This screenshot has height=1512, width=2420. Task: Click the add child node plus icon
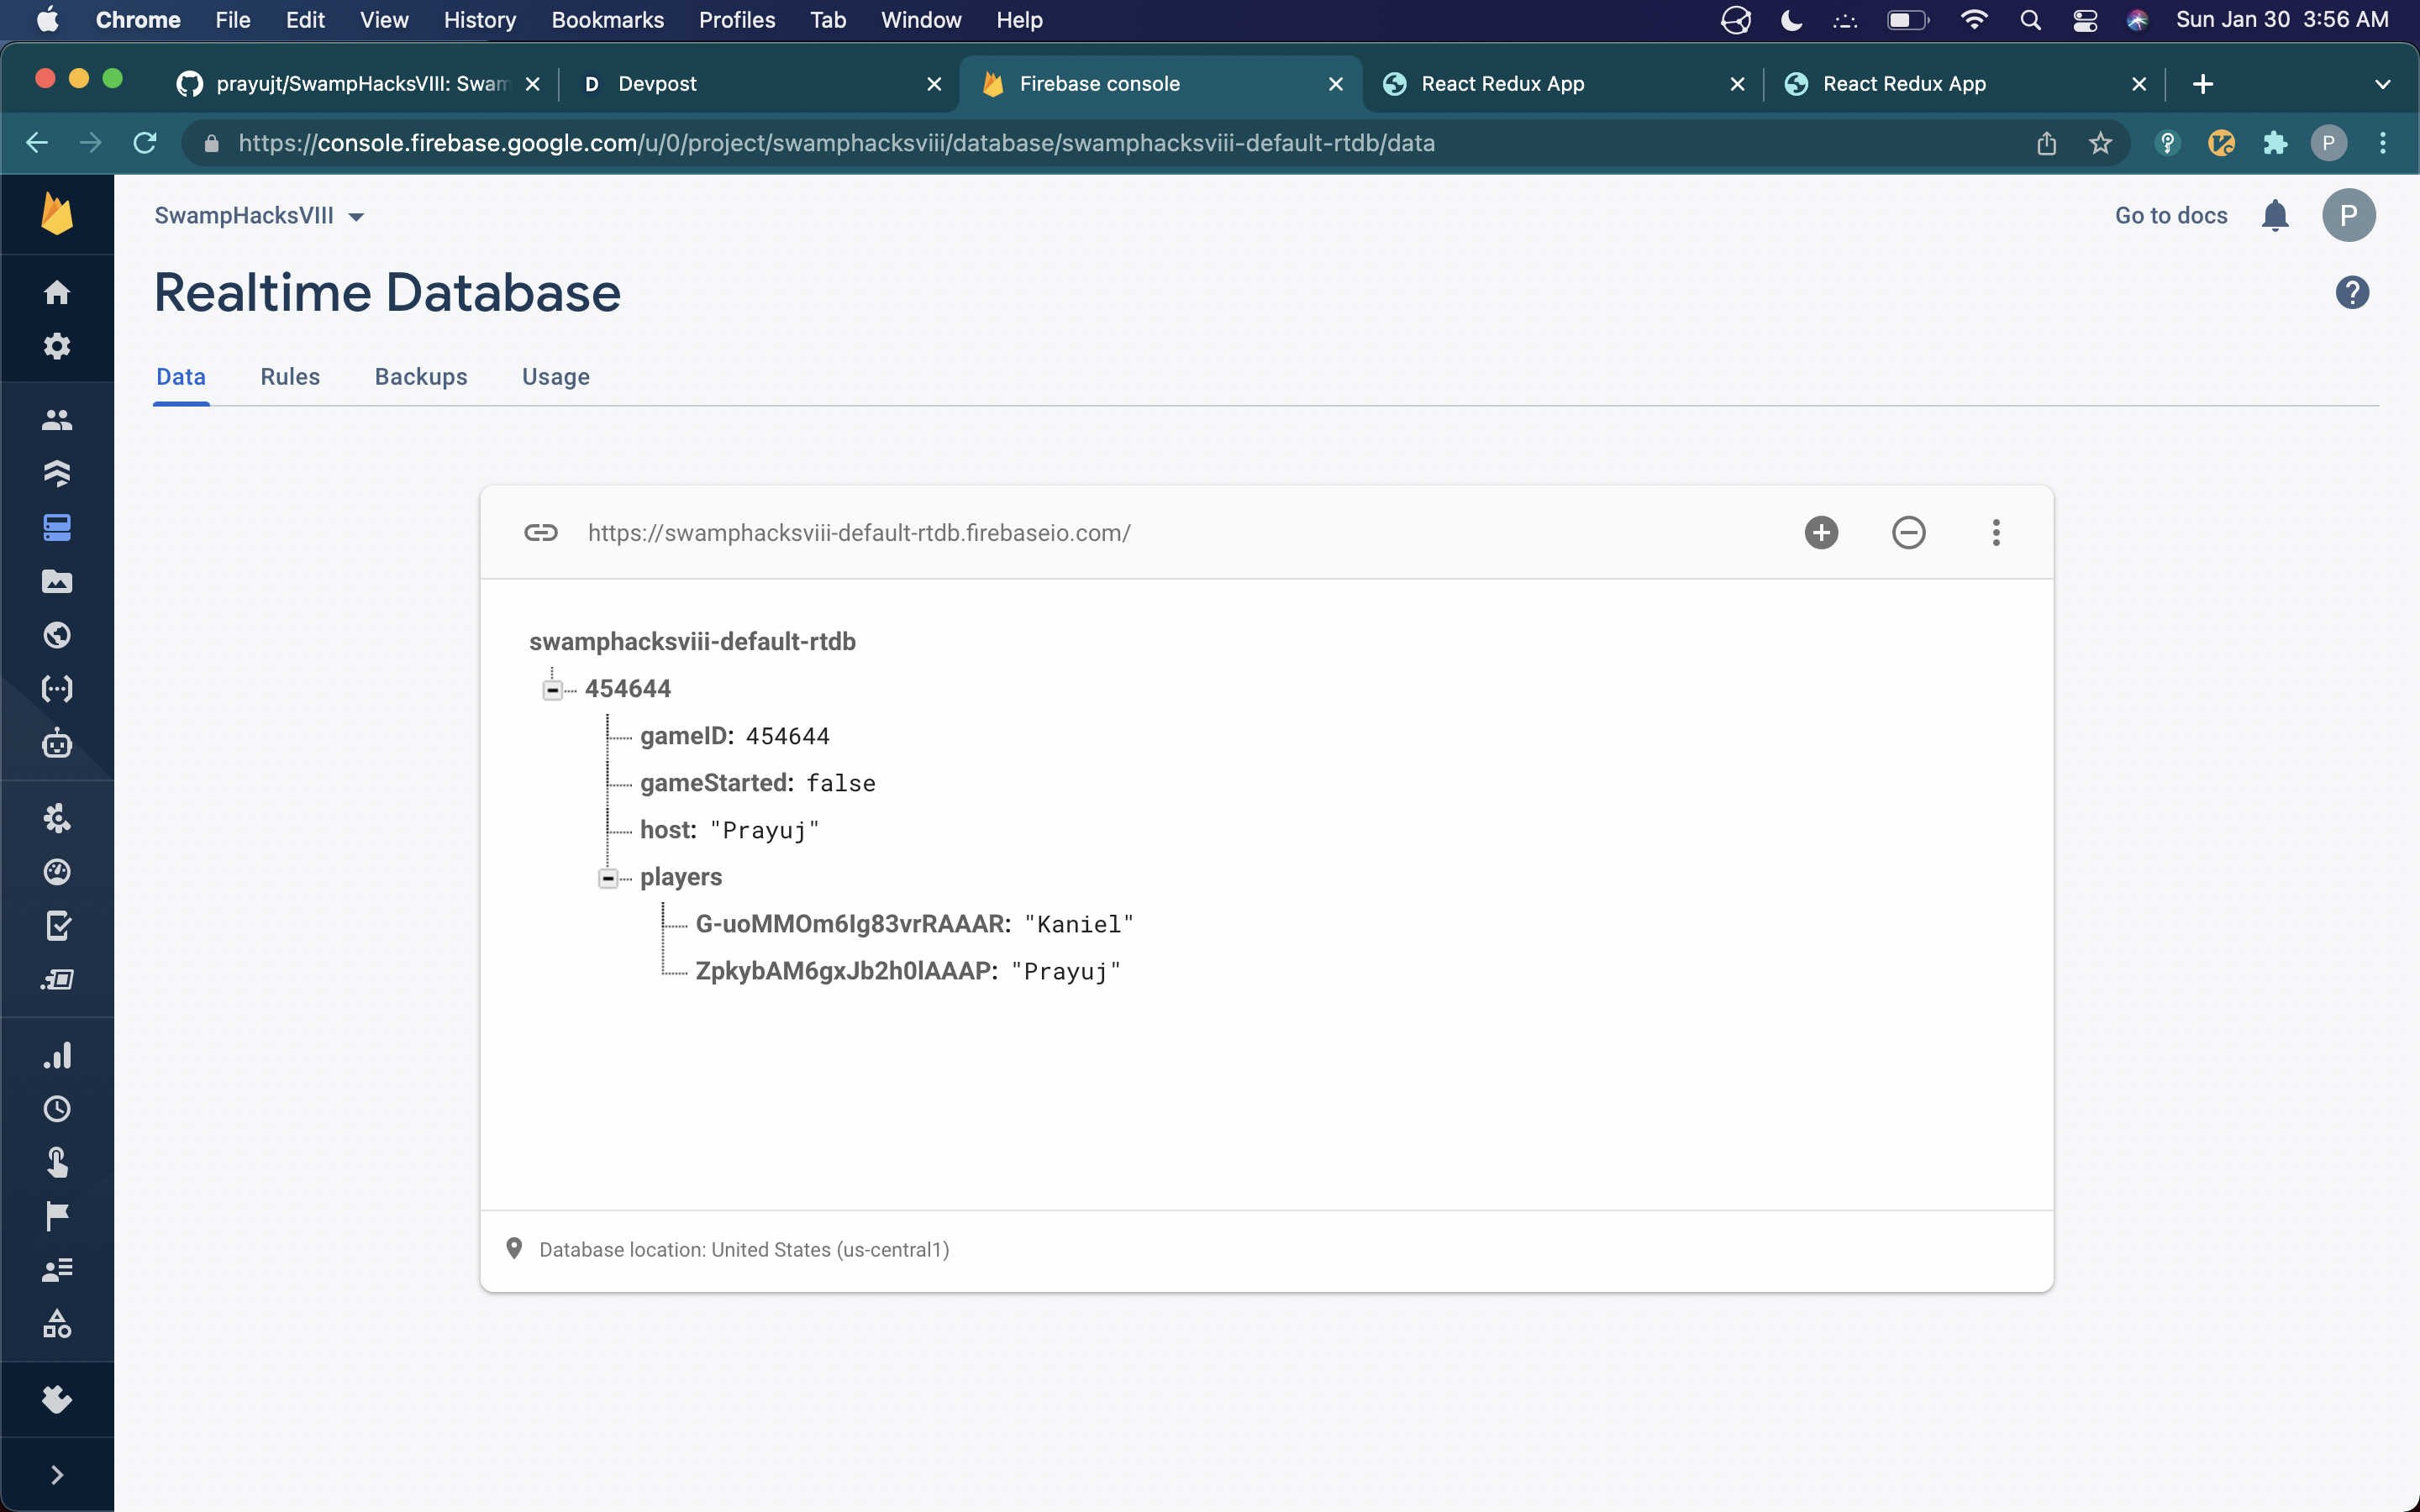point(1821,532)
